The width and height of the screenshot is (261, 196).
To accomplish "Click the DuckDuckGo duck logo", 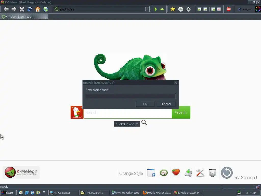I will 77,112.
